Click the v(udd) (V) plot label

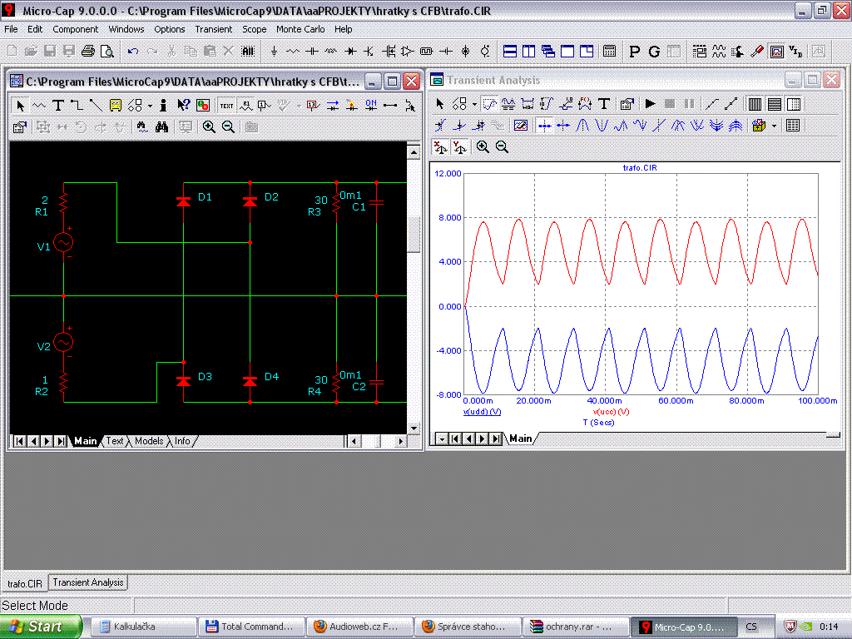pyautogui.click(x=482, y=412)
